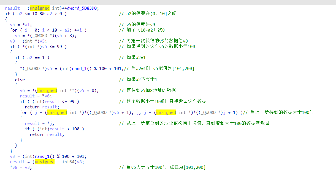Select variable a2 in the if condition
336x174 pixels.
click(x=20, y=13)
